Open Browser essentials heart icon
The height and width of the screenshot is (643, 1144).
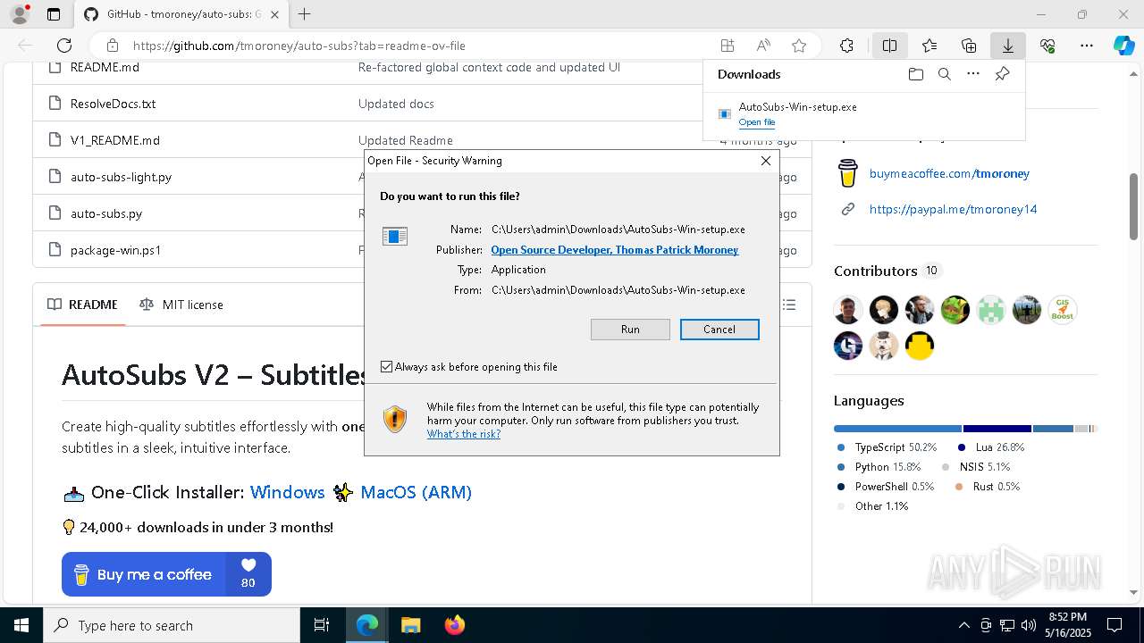tap(1047, 46)
